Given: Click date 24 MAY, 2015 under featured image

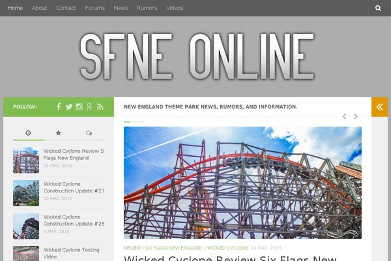Looking at the screenshot, I should pyautogui.click(x=266, y=248).
